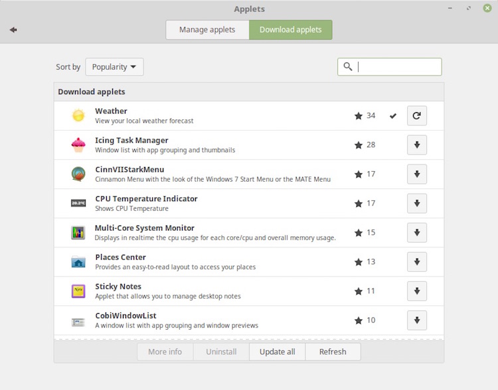Open the Sort by Popularity dropdown

coord(114,67)
